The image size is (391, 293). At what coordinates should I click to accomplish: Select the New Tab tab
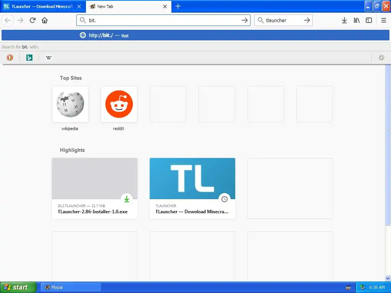tap(129, 6)
